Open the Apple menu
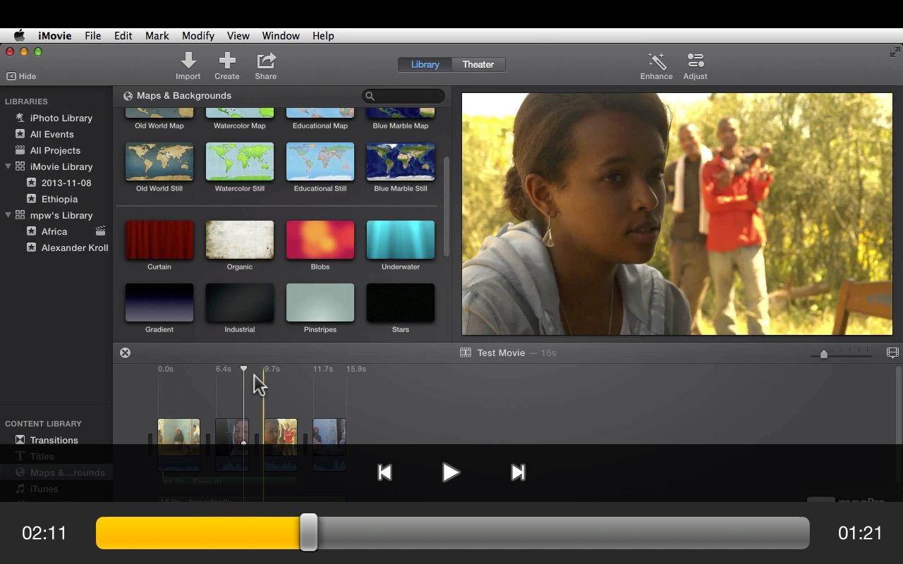 point(19,35)
